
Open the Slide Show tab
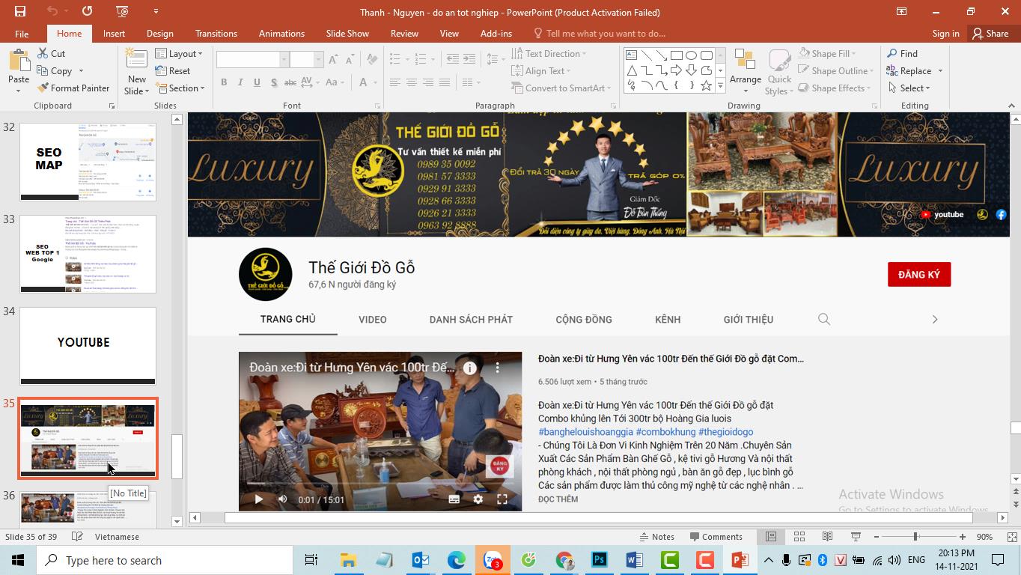(347, 33)
